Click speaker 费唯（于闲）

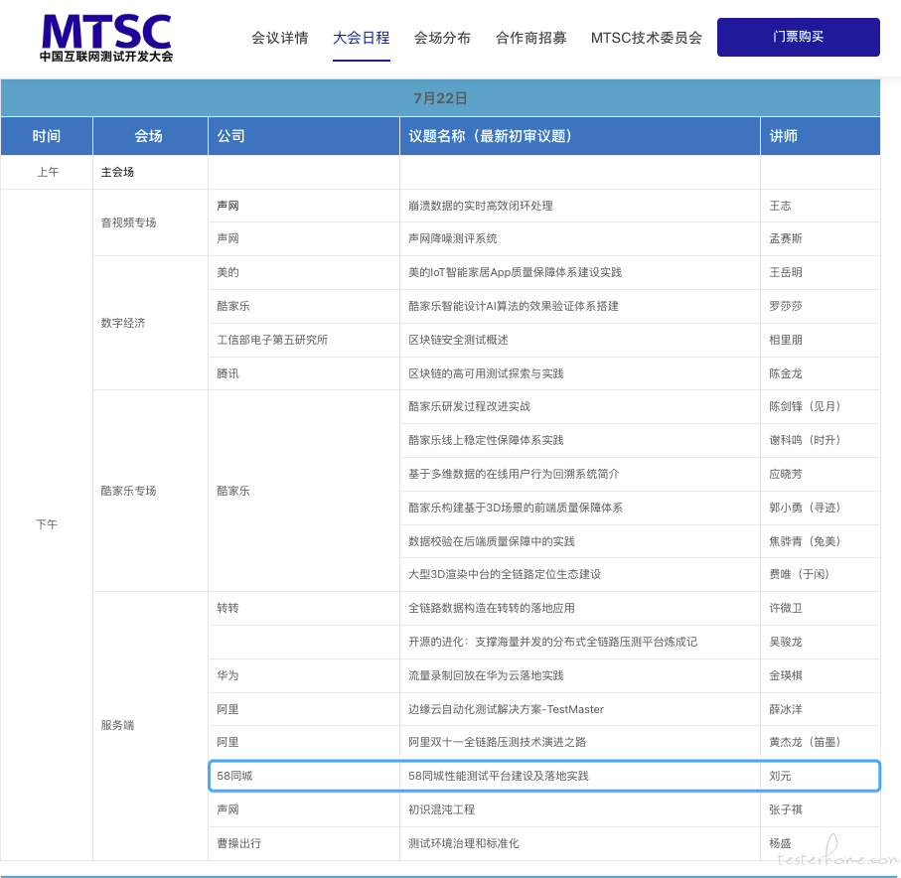click(x=800, y=575)
